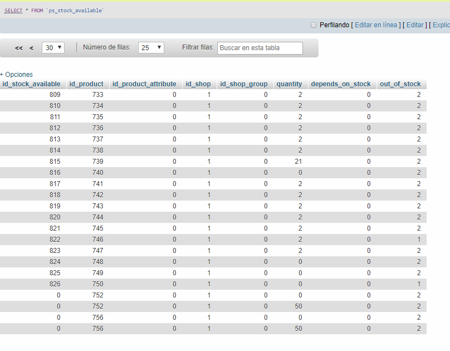Open the Editar en línea link

tap(376, 25)
